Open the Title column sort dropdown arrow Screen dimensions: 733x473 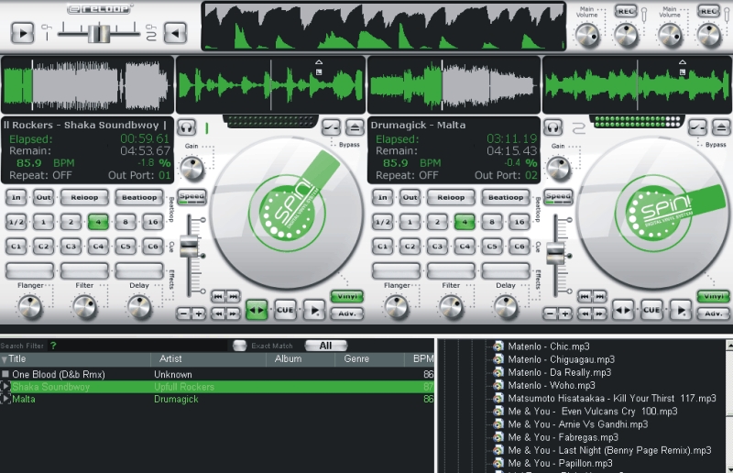[4, 359]
